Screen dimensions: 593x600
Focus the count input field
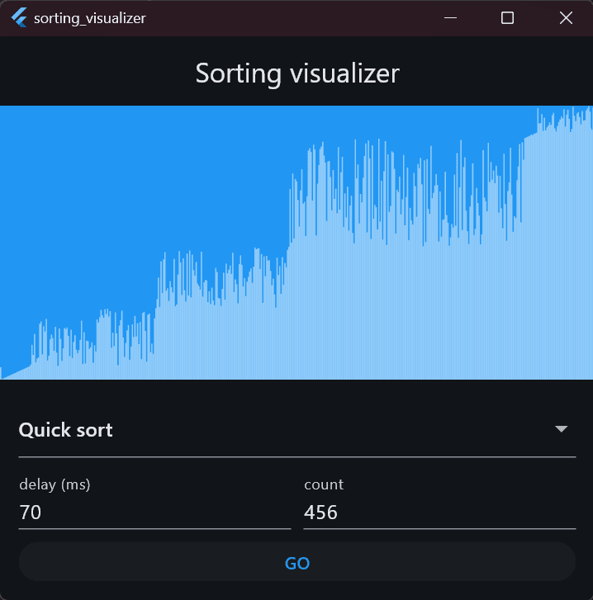pos(439,513)
